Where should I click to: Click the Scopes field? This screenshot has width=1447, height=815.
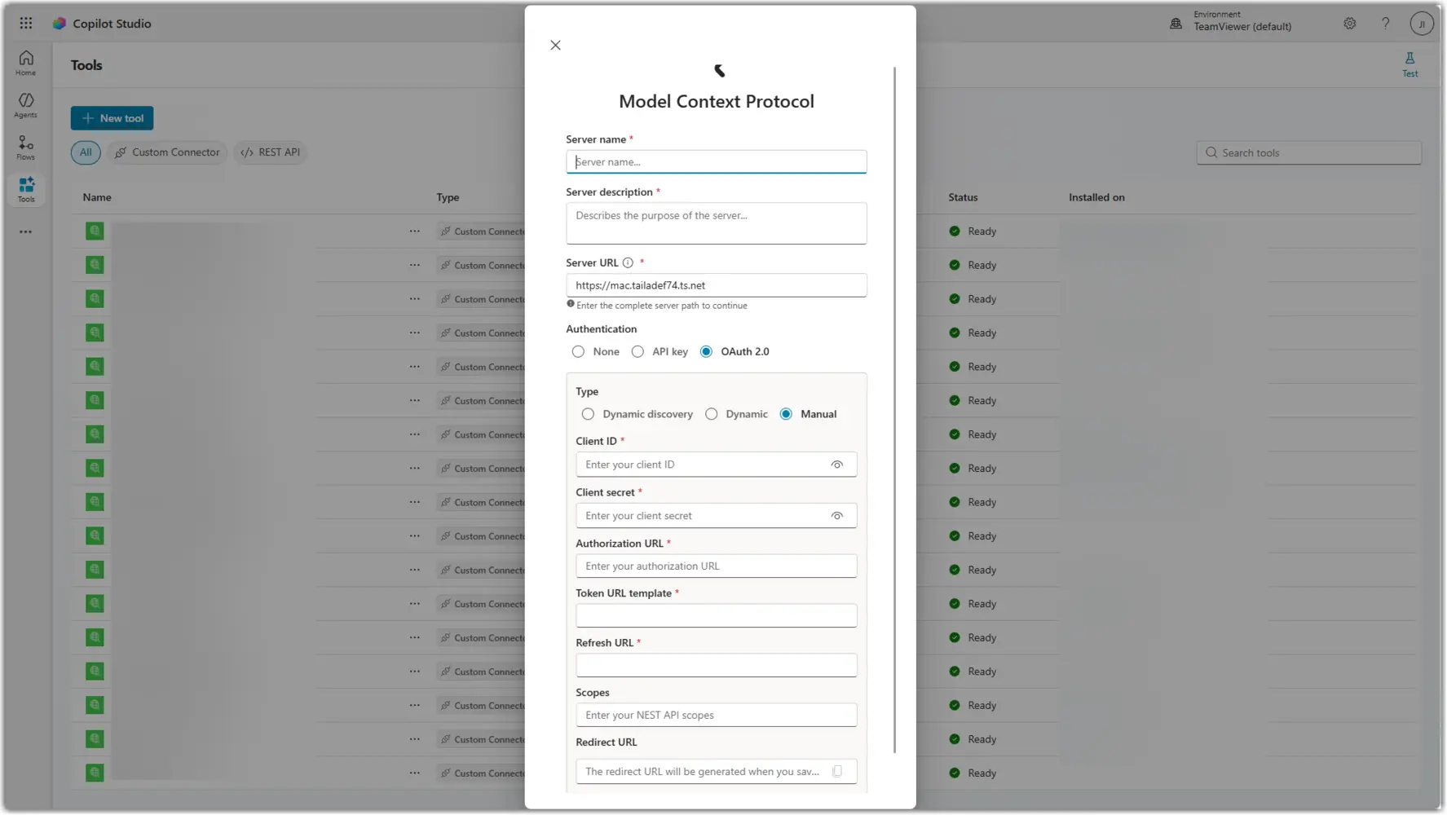tap(717, 716)
